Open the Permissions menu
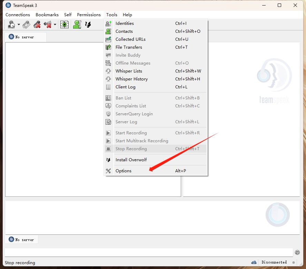 point(89,15)
